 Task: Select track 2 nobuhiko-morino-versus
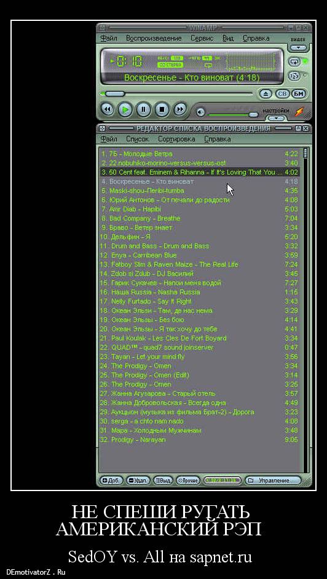200,163
